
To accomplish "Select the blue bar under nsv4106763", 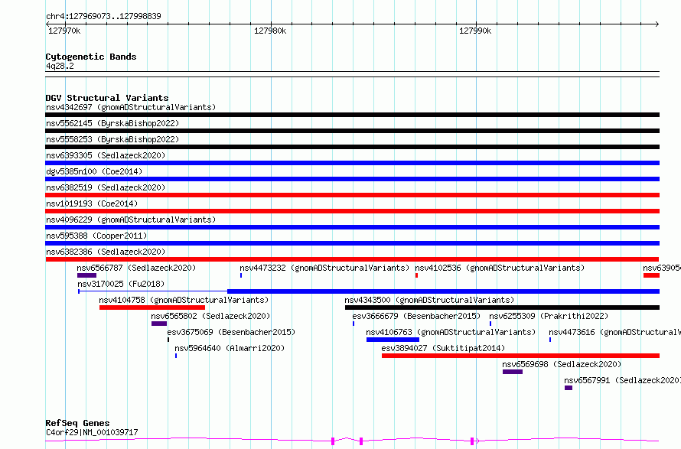I will (393, 340).
